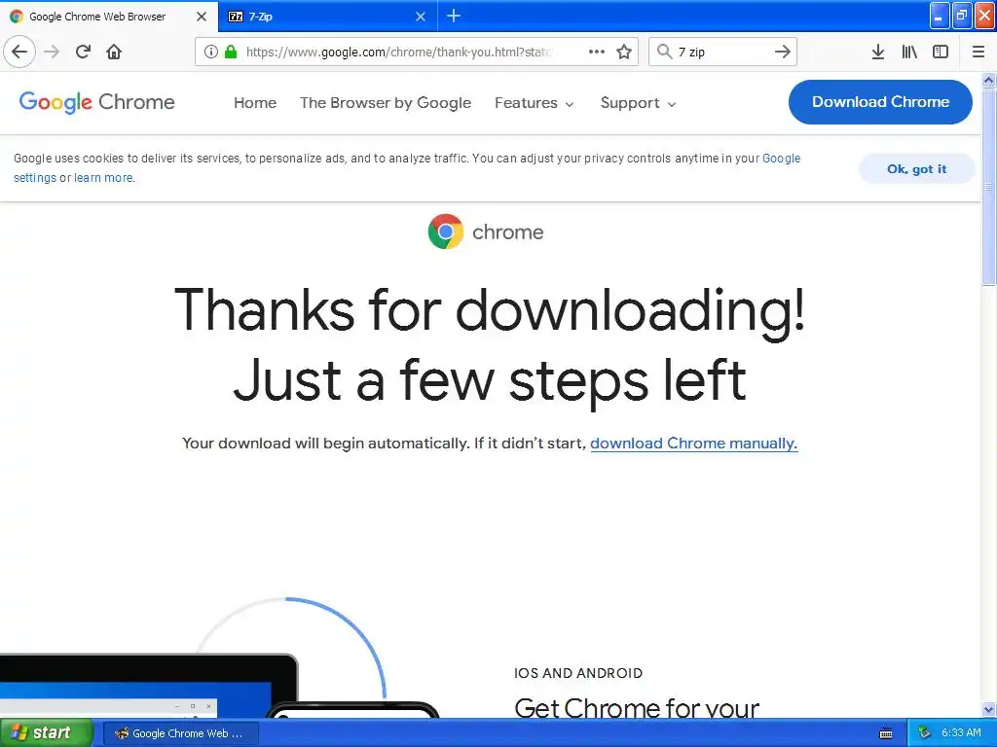Follow the learn more link
The image size is (997, 747).
point(103,178)
